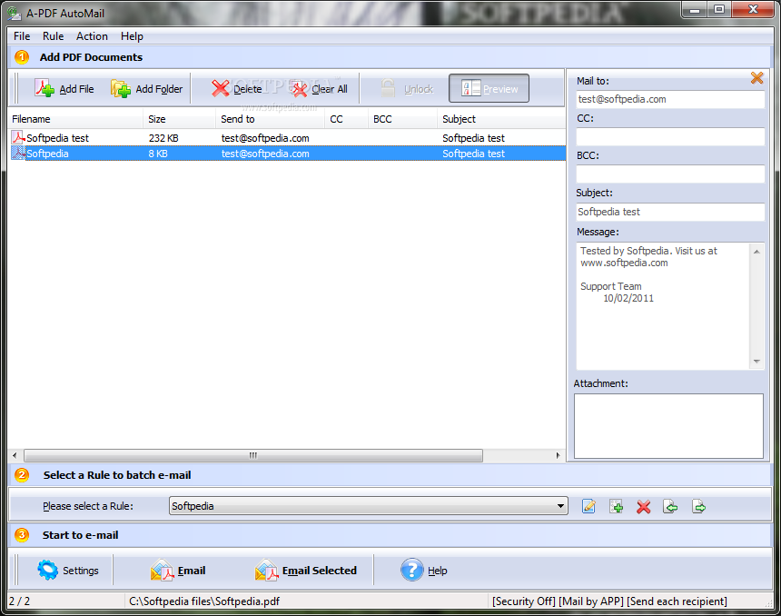Click the '[Security Off]' status bar text
Image resolution: width=781 pixels, height=616 pixels.
tap(523, 601)
